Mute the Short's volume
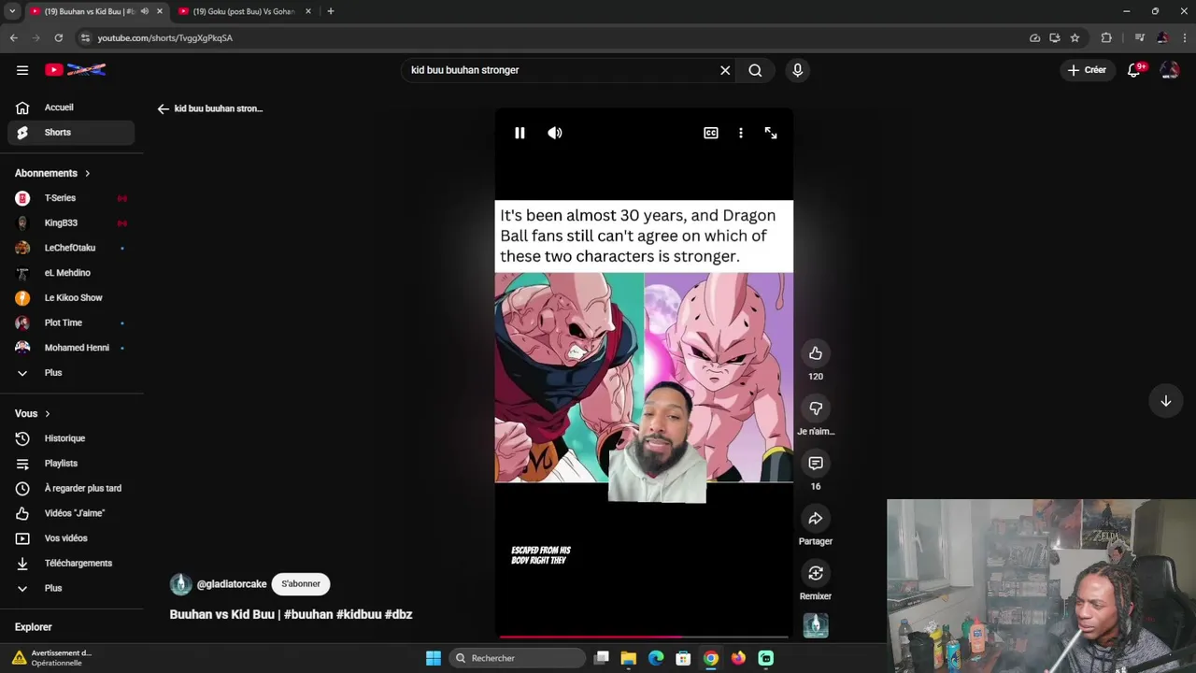This screenshot has height=673, width=1196. click(x=555, y=133)
